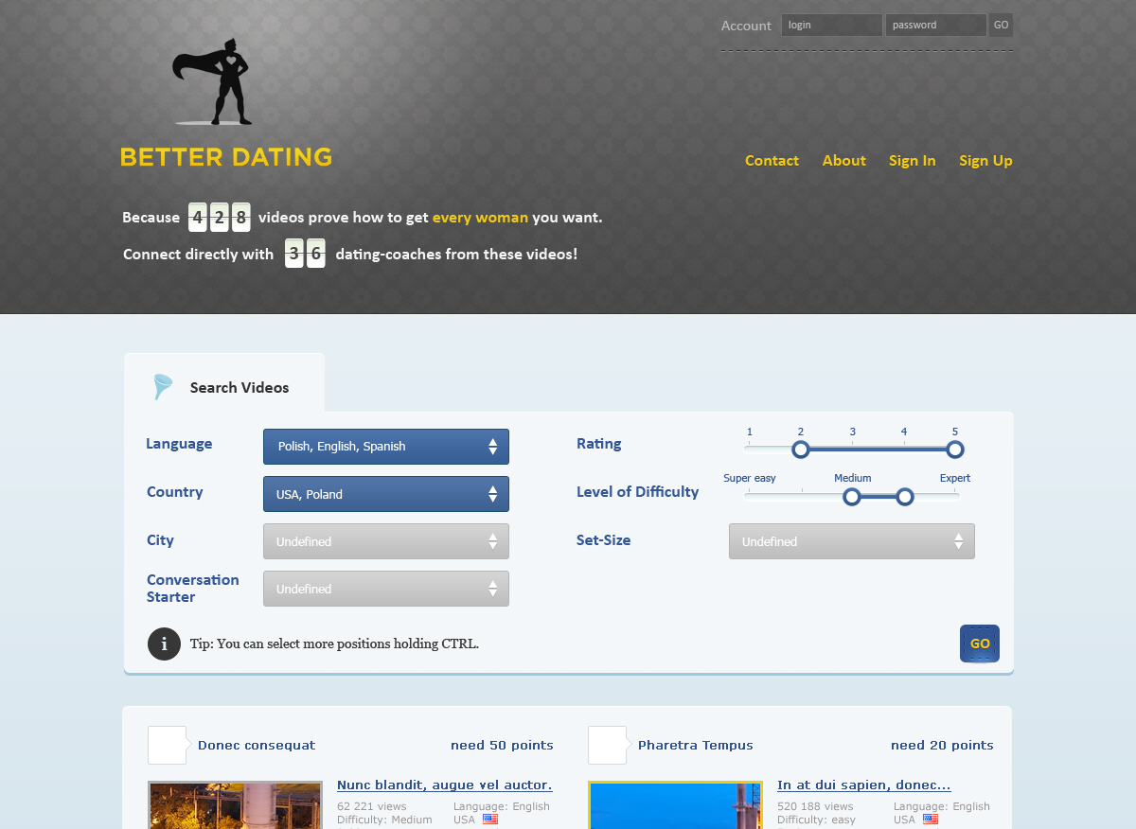Click the Rating slider's right handle at 5

point(955,450)
